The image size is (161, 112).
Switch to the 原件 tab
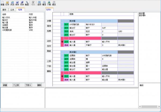point(4,10)
